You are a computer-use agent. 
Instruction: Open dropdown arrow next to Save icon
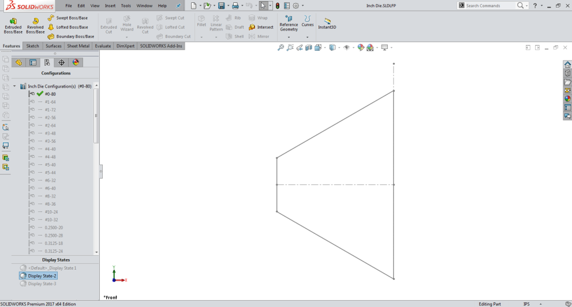tap(228, 5)
